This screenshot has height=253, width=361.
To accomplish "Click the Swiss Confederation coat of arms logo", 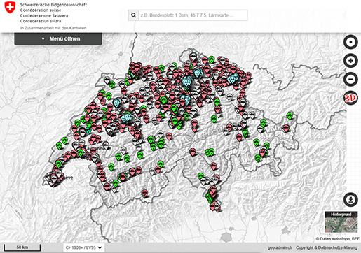I will (x=10, y=8).
